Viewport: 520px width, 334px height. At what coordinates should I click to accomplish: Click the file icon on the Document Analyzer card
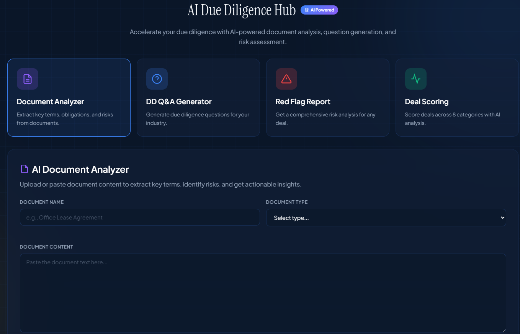[x=27, y=79]
